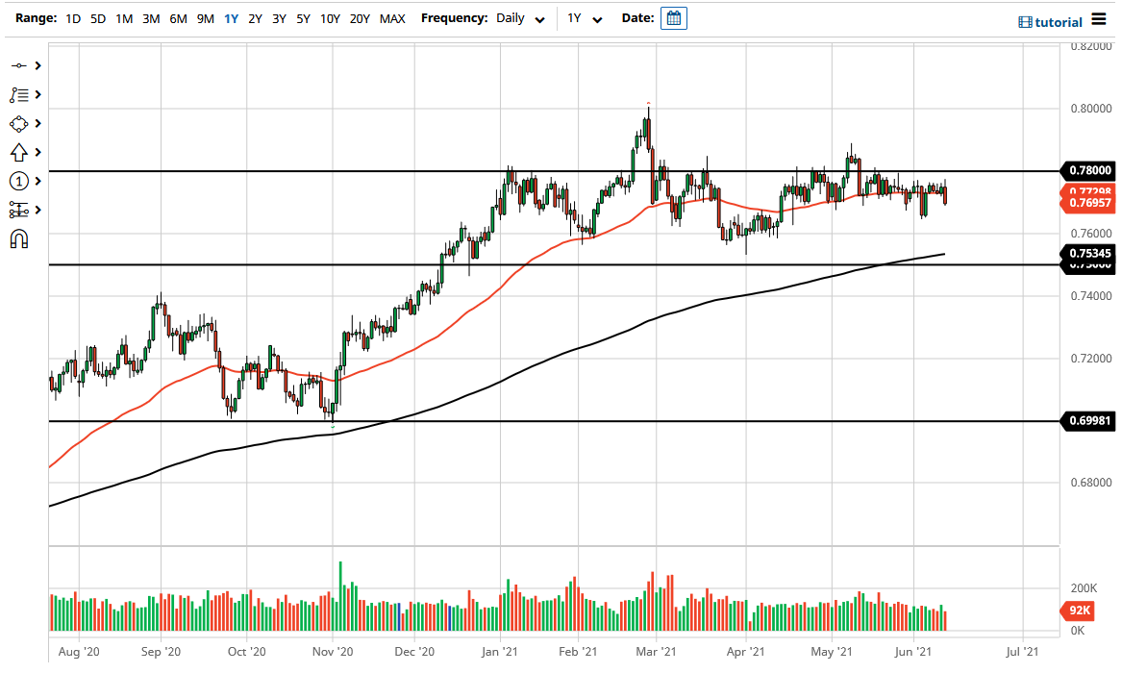This screenshot has width=1122, height=673.
Task: Select the 3M range
Action: pyautogui.click(x=151, y=18)
